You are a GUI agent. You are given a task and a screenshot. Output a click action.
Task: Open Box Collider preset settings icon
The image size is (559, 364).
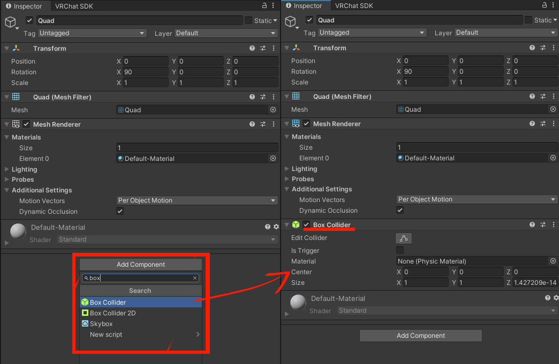543,225
